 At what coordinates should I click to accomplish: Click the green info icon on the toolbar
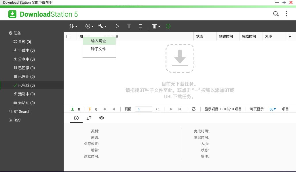click(168, 26)
